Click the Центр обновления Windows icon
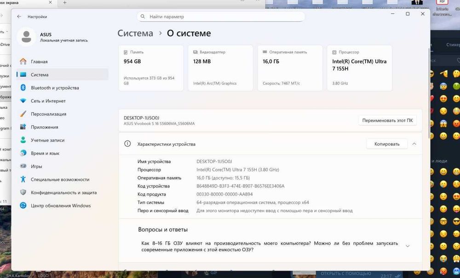Image resolution: width=460 pixels, height=278 pixels. pyautogui.click(x=23, y=206)
